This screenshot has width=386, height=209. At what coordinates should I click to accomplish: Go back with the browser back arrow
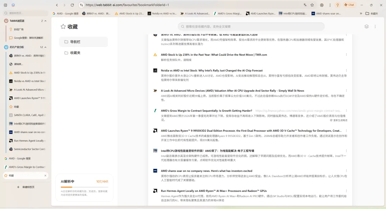coord(57,5)
